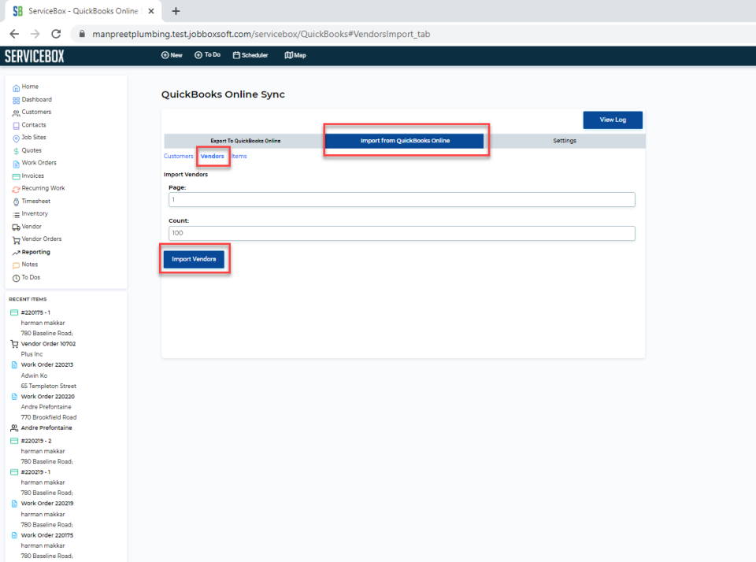Open the Map from top bar
The width and height of the screenshot is (756, 562).
[x=295, y=55]
